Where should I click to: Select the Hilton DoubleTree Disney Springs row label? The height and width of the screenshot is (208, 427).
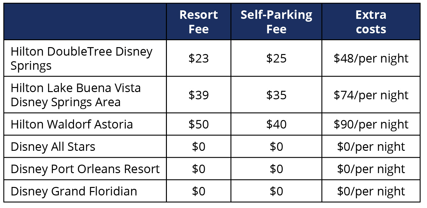click(82, 58)
